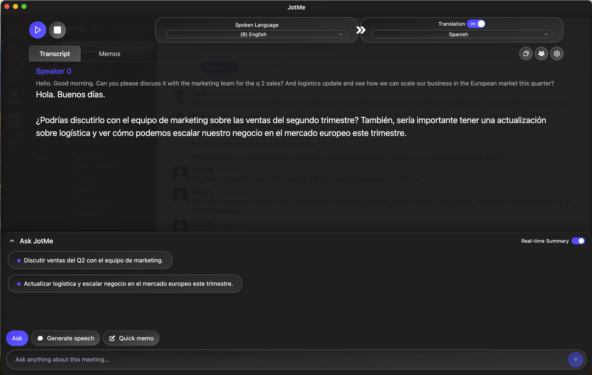Disable the Real-time Summary switch

pyautogui.click(x=578, y=241)
